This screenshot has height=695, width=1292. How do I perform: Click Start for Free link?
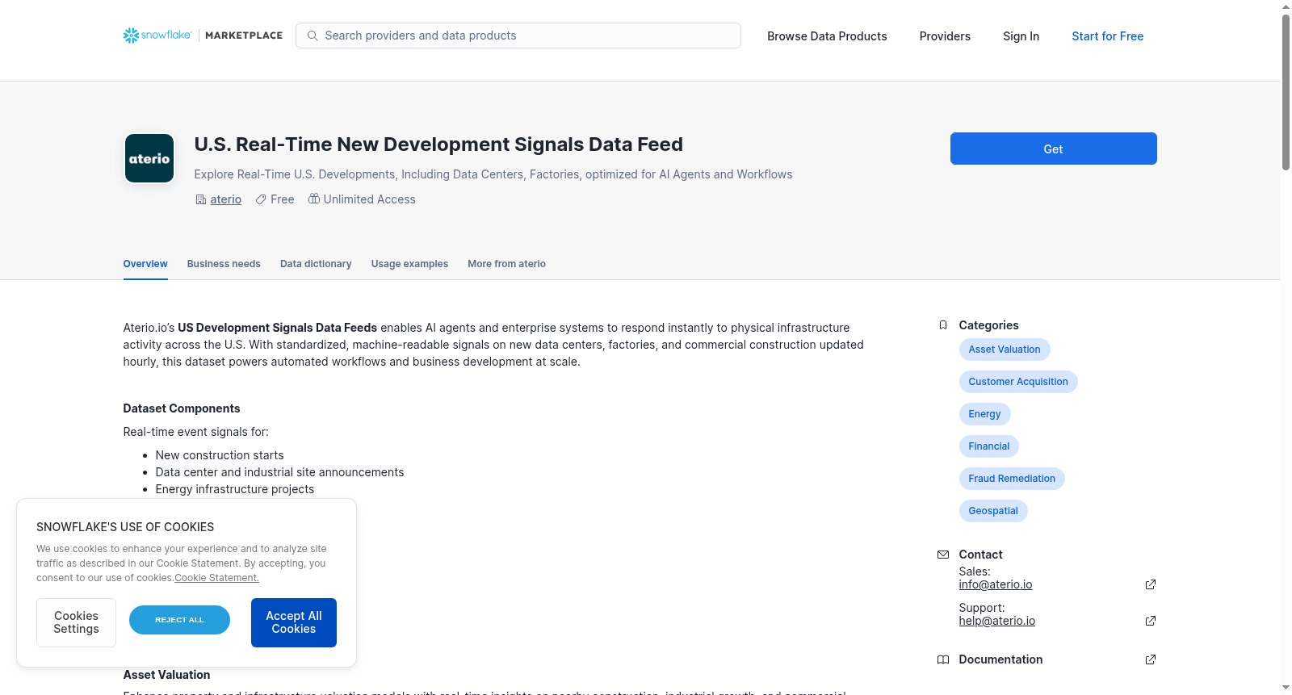point(1107,36)
